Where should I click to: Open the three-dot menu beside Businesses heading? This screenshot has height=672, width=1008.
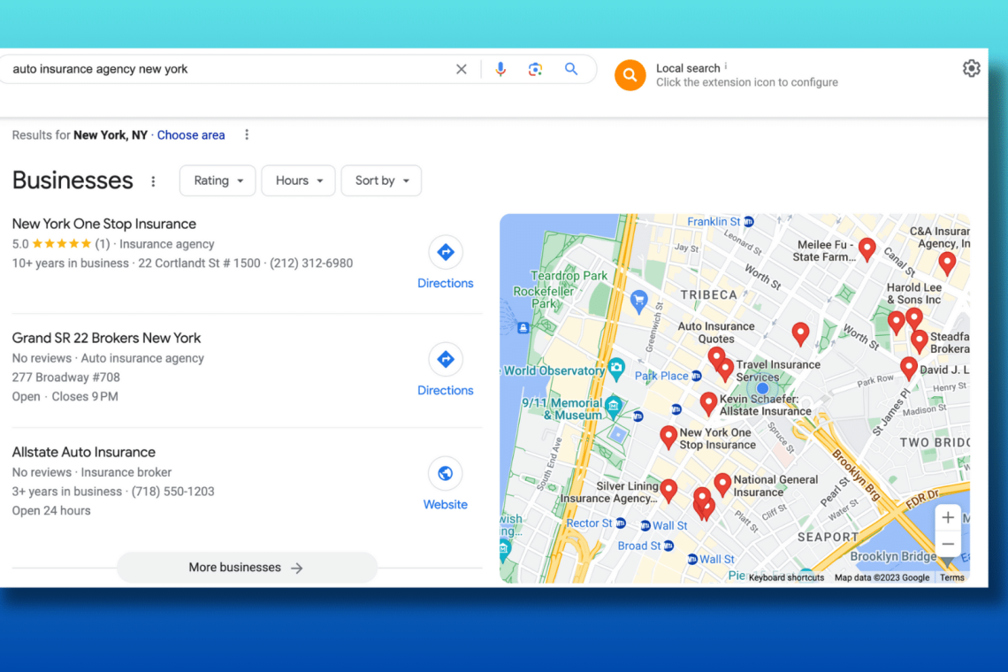(x=153, y=181)
